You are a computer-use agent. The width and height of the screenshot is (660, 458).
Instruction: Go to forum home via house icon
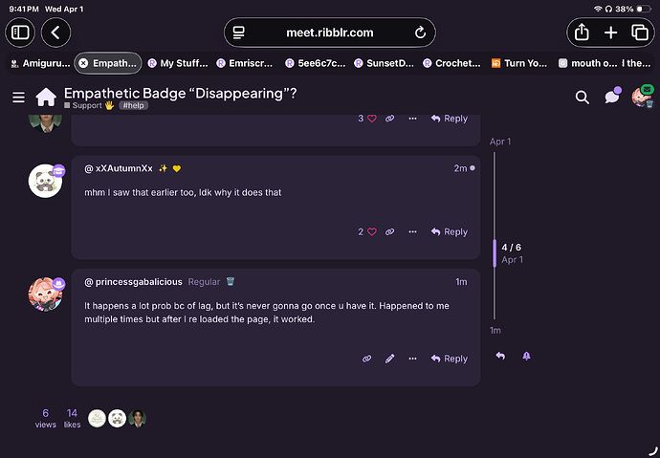[x=45, y=97]
